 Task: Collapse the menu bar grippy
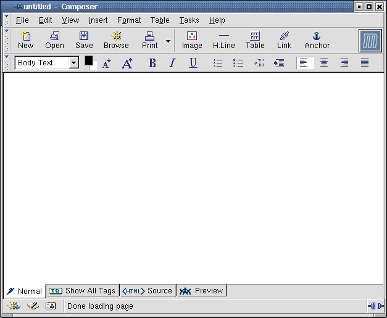pos(6,20)
